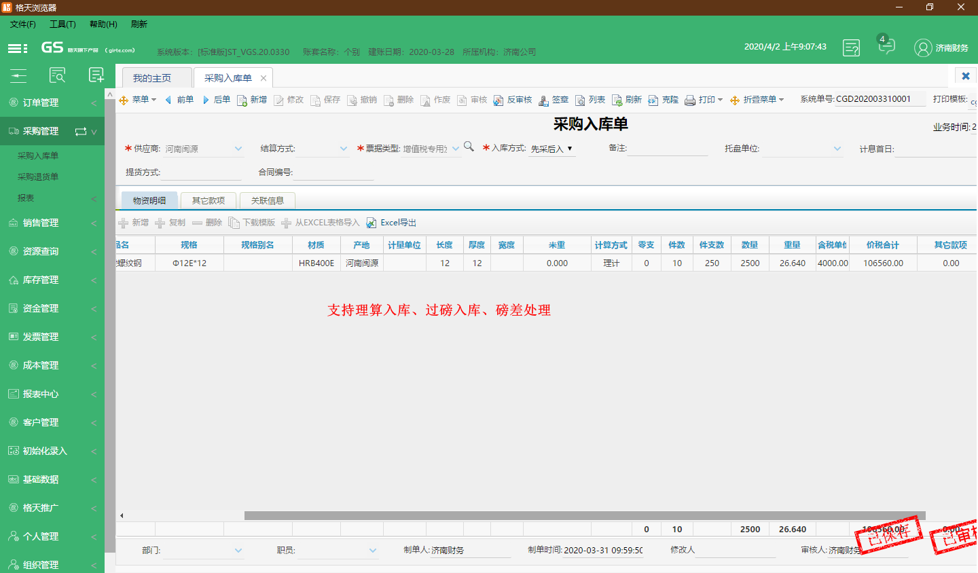This screenshot has height=573, width=978.
Task: Open the 折叠菜单 dropdown in toolbar
Action: pos(757,100)
